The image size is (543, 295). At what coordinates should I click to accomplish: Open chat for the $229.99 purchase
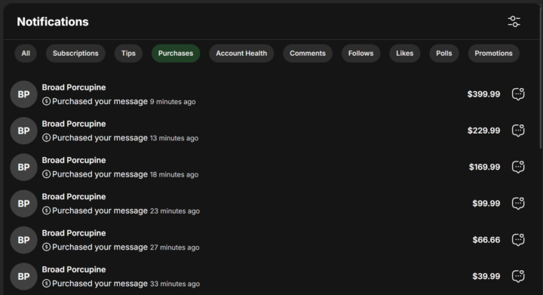518,131
